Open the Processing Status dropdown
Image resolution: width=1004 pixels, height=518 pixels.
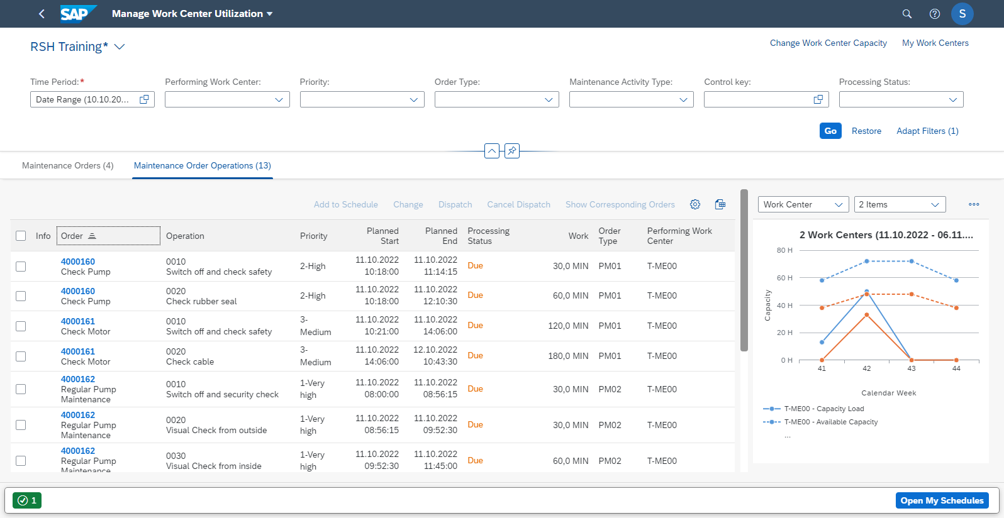coord(952,99)
